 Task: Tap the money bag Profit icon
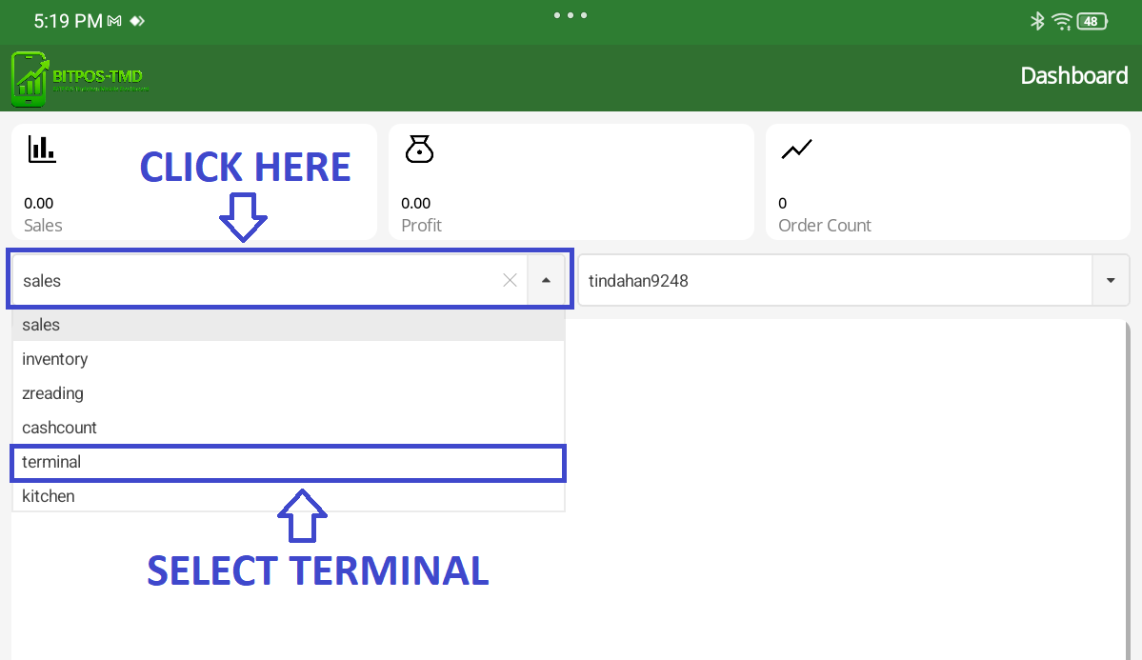point(419,149)
